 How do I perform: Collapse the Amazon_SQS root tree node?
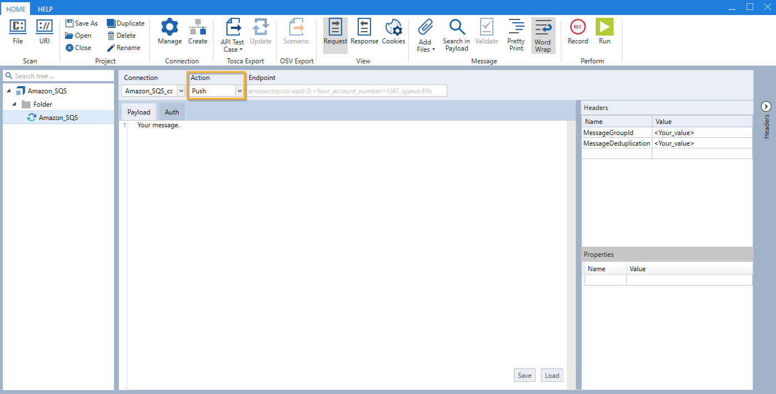pos(9,91)
